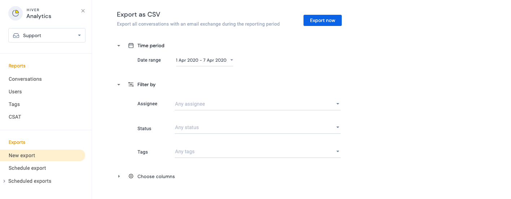
Task: Open the Users report
Action: pos(15,92)
